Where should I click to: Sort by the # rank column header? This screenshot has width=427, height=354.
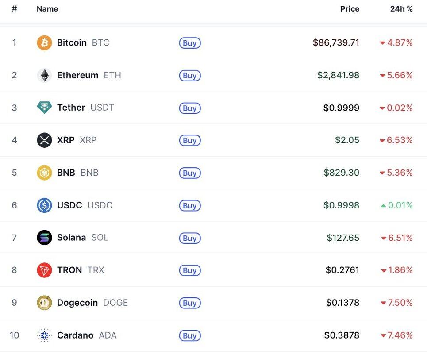pos(14,9)
